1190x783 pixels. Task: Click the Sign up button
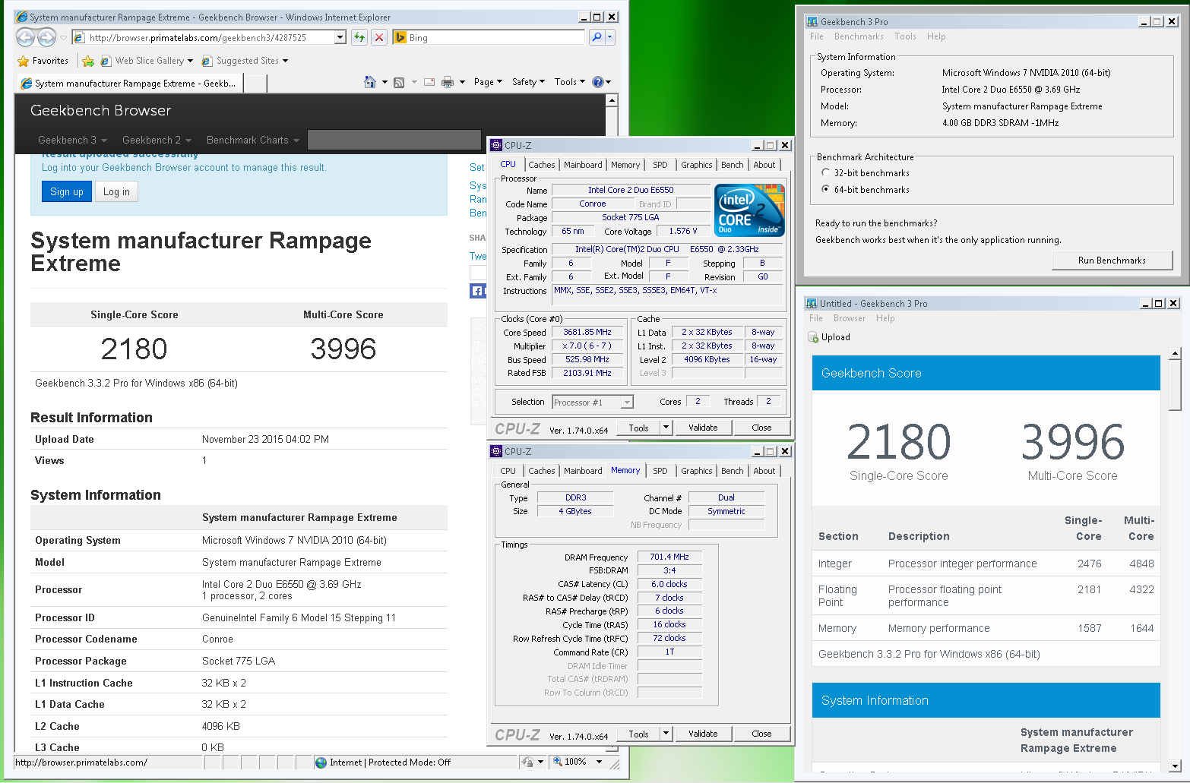point(67,192)
